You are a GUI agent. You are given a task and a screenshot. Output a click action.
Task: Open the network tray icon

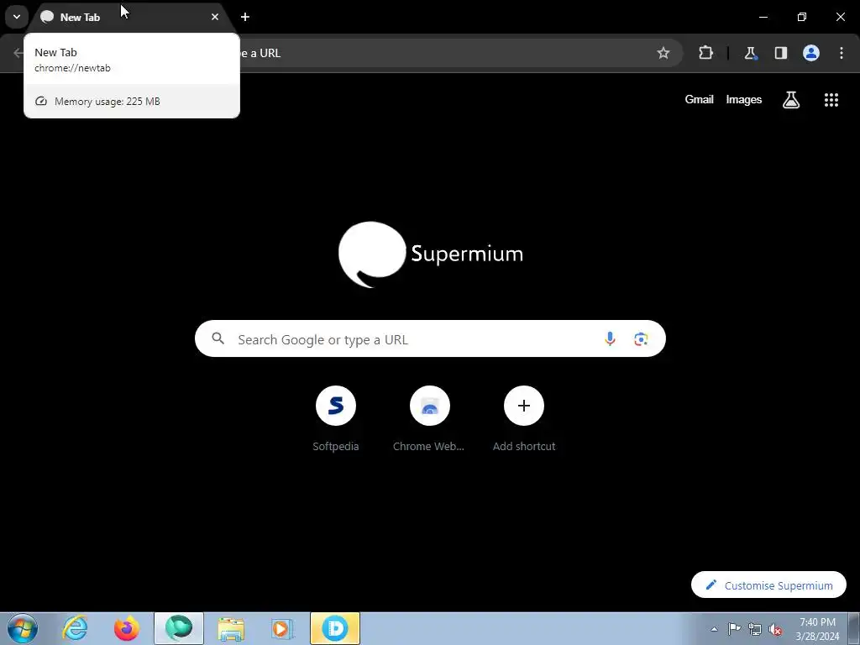click(x=755, y=630)
